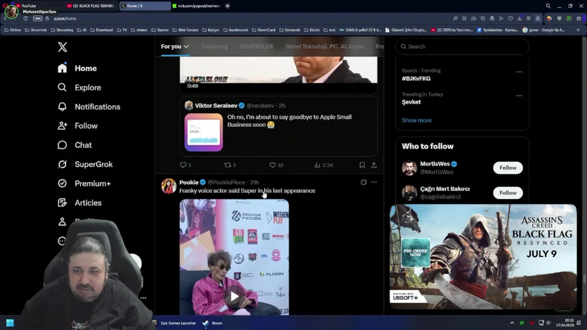
Task: Open more options on Pookie post
Action: pos(374,182)
